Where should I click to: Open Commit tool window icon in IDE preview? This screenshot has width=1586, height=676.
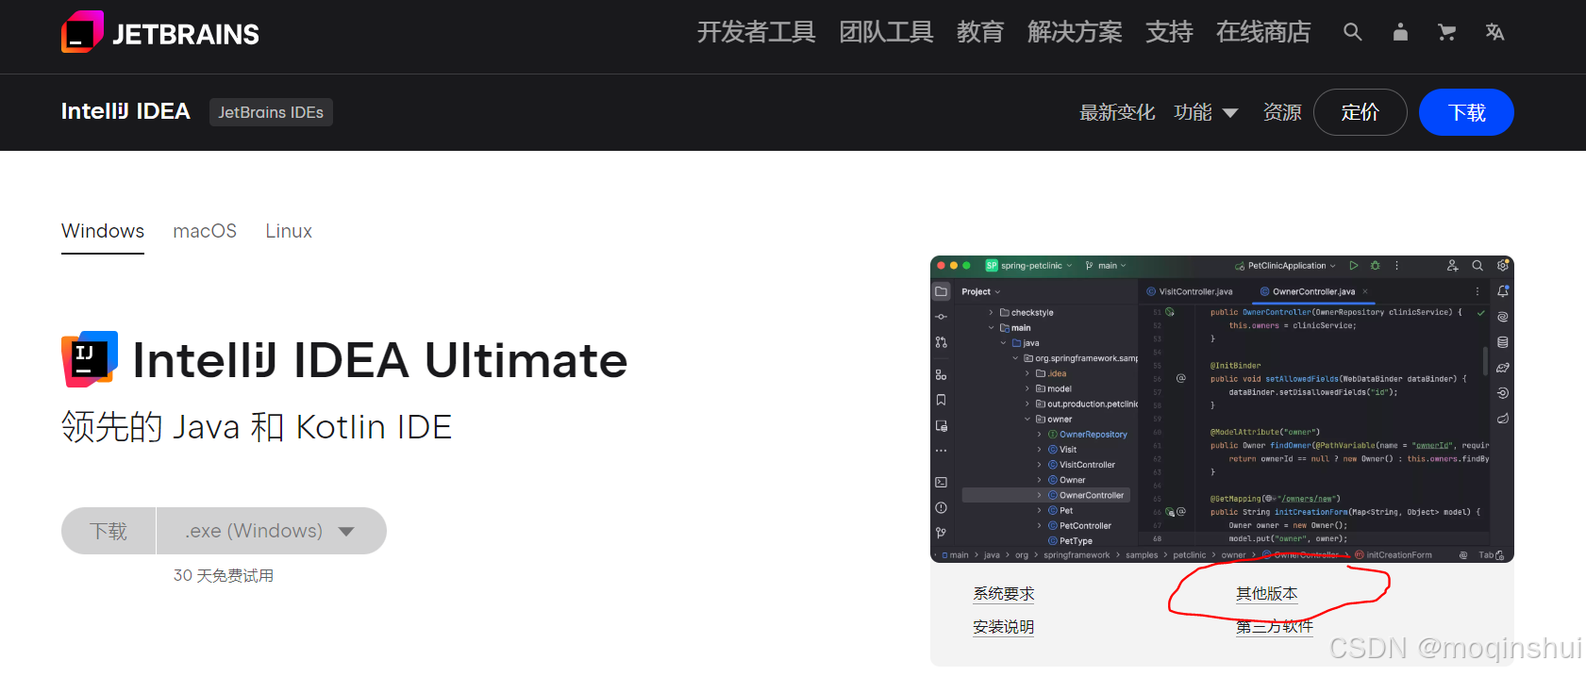click(941, 317)
